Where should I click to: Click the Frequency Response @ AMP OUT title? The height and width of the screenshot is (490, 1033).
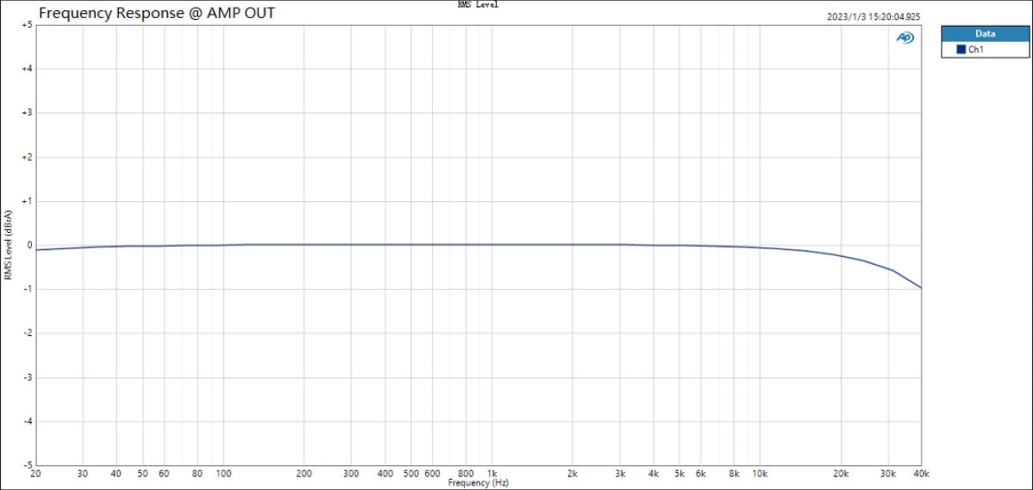click(x=158, y=14)
